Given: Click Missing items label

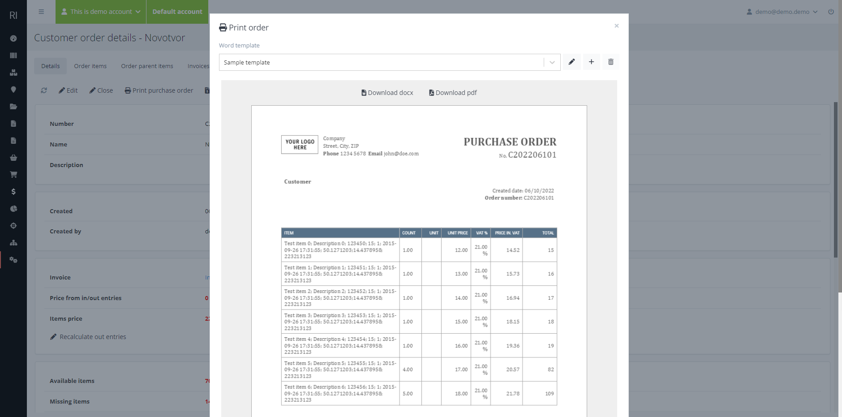Looking at the screenshot, I should point(69,401).
